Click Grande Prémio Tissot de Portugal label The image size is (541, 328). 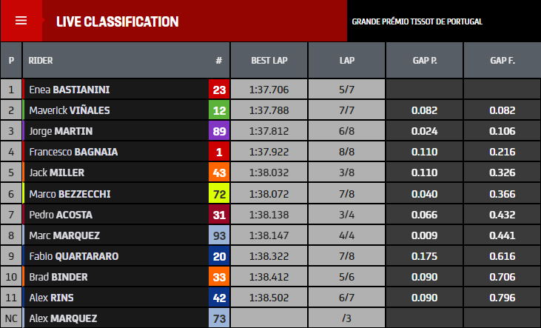click(x=417, y=21)
